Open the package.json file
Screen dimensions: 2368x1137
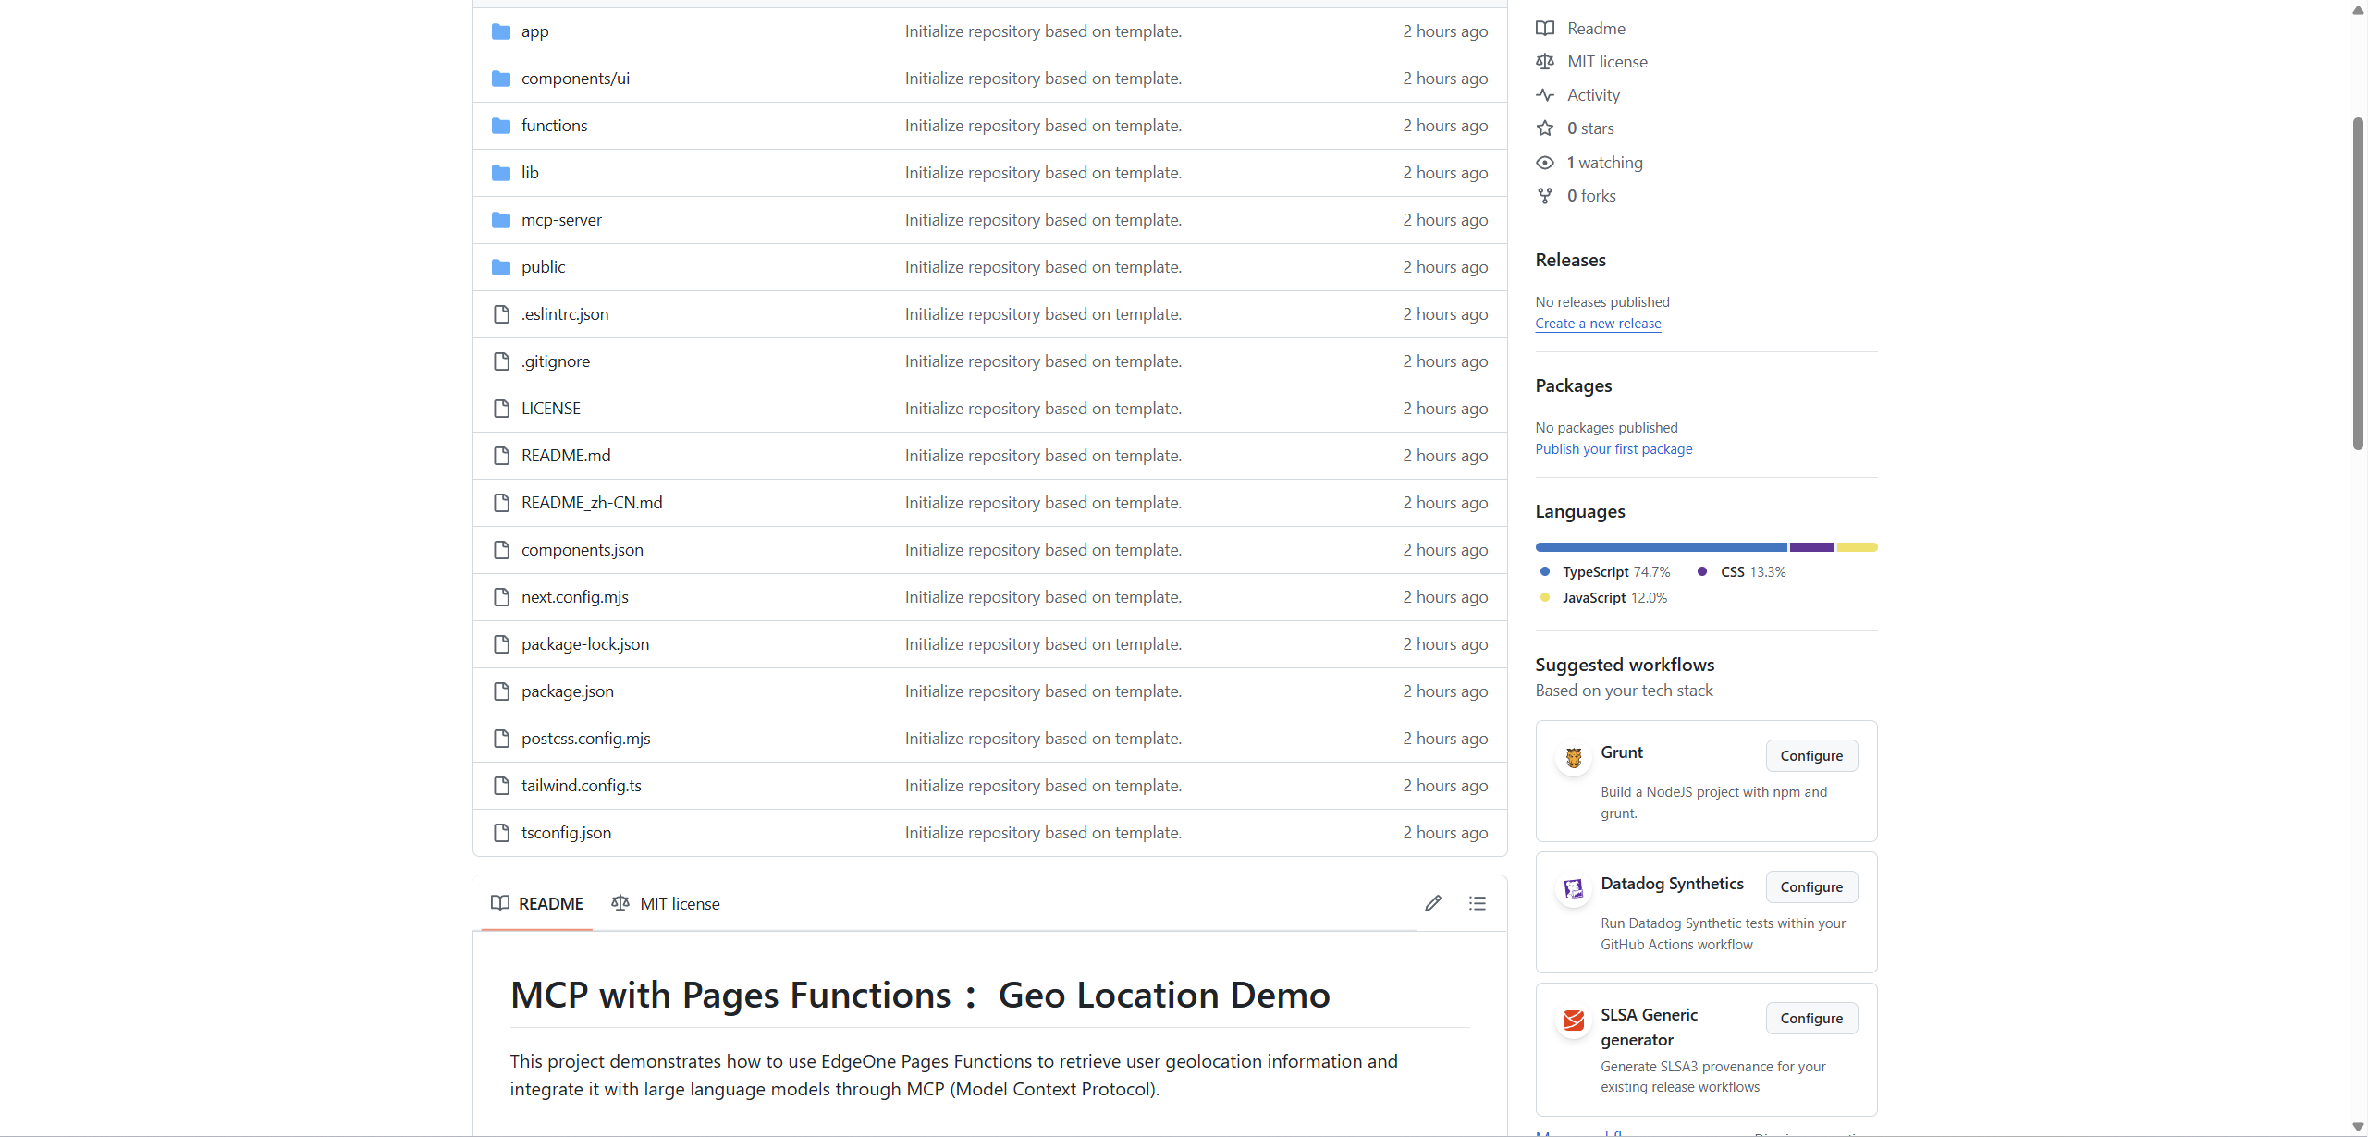pos(567,691)
